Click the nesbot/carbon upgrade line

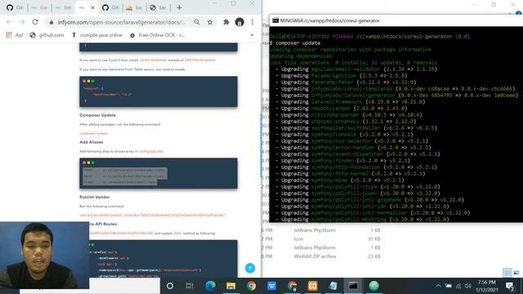[x=341, y=109]
